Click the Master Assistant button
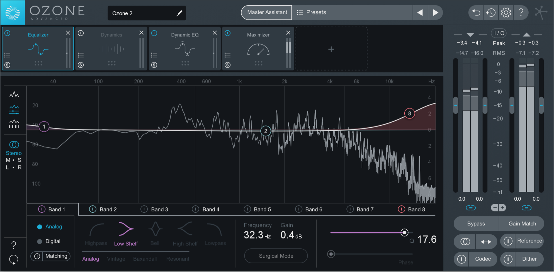Screen dimensions: 554x272 267,13
